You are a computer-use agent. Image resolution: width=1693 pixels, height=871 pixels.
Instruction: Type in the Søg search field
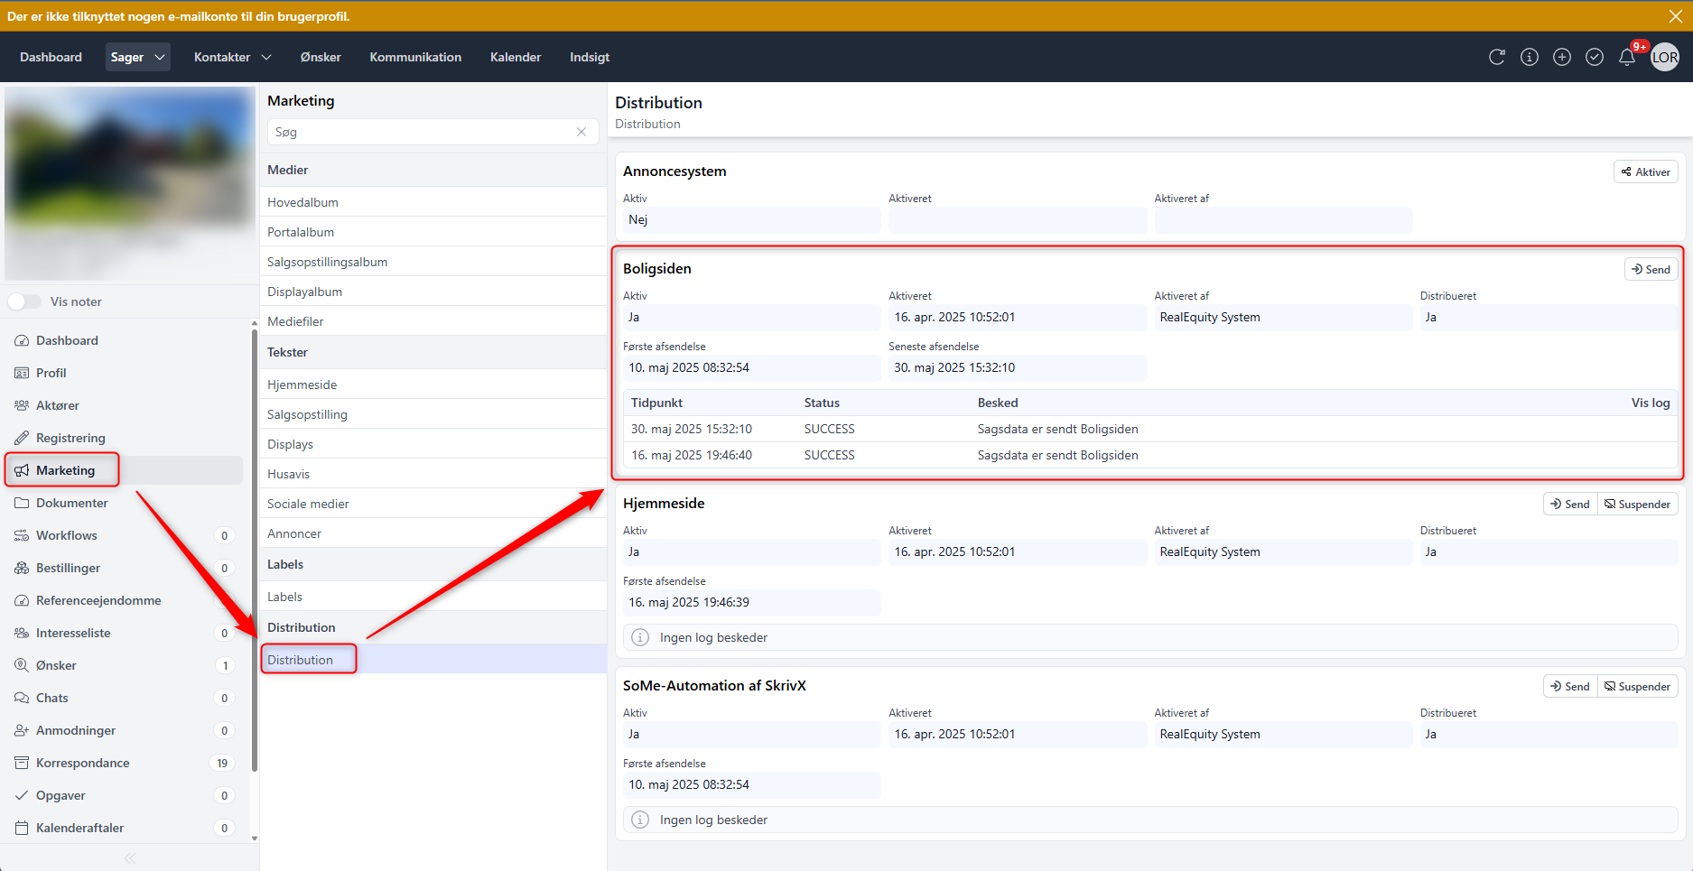point(420,132)
